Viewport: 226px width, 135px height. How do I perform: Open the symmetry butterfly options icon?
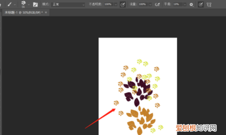click(209, 4)
